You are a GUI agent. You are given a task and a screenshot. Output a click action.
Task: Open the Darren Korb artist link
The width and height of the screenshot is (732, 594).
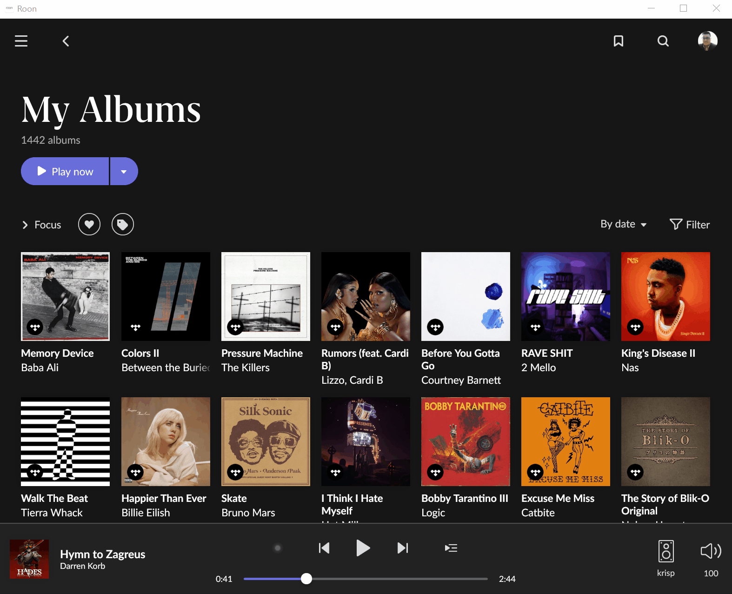(x=83, y=566)
